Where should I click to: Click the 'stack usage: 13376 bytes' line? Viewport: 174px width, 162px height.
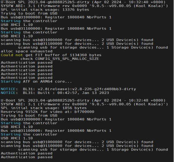45,10
